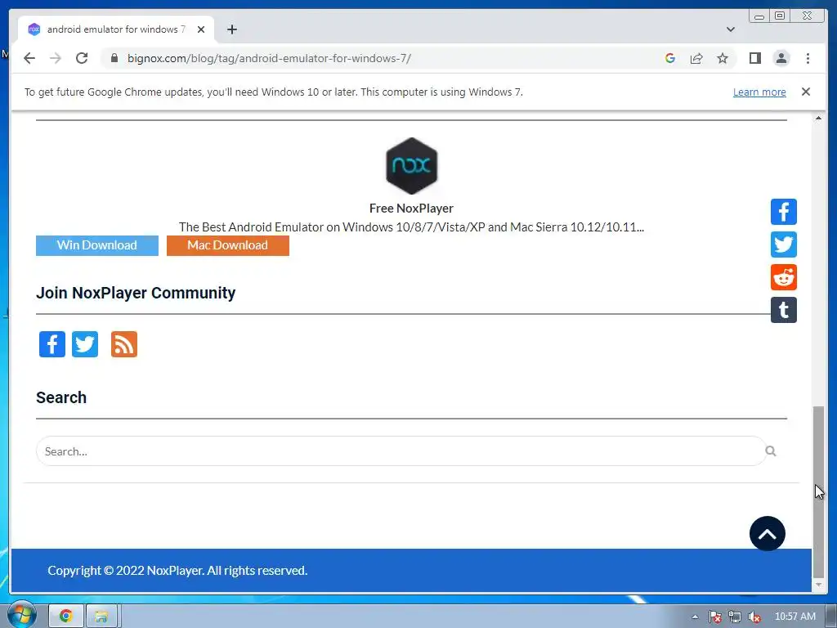This screenshot has height=628, width=837.
Task: Open tab search dropdown arrow
Action: (x=731, y=29)
